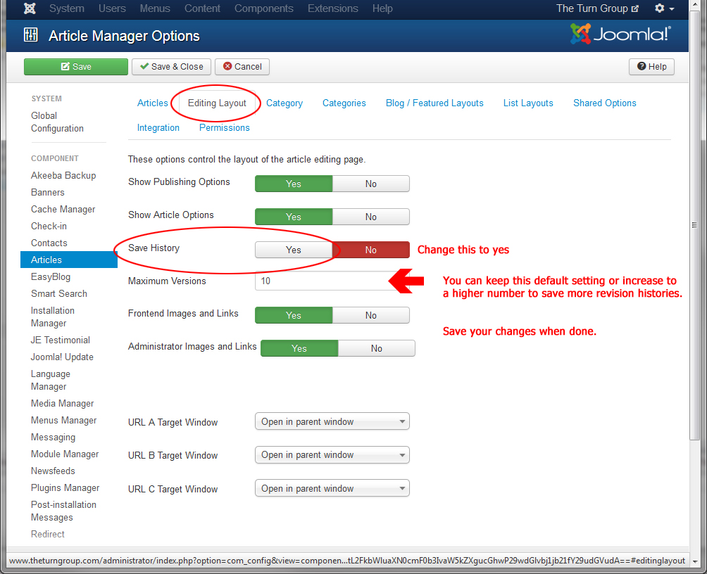Expand URL B Target Window dropdown

[x=332, y=455]
